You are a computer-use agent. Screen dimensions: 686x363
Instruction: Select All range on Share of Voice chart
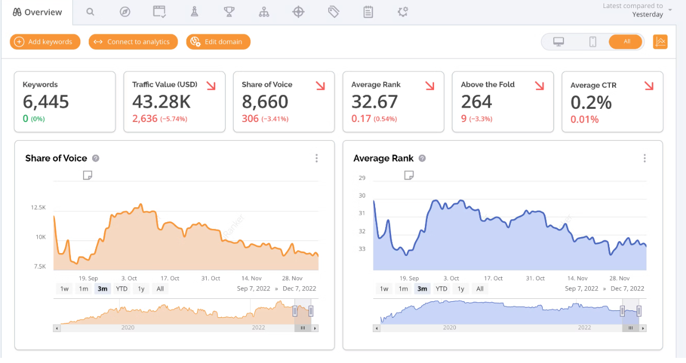pos(160,289)
